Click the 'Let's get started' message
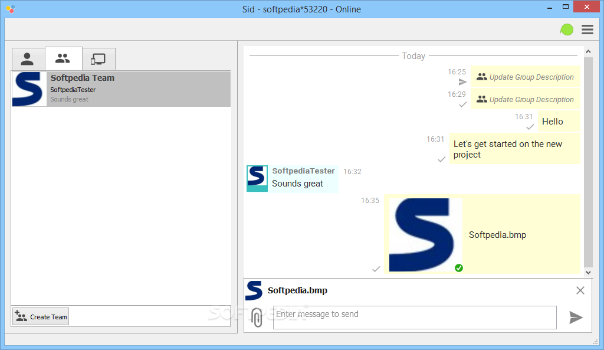 pos(514,149)
